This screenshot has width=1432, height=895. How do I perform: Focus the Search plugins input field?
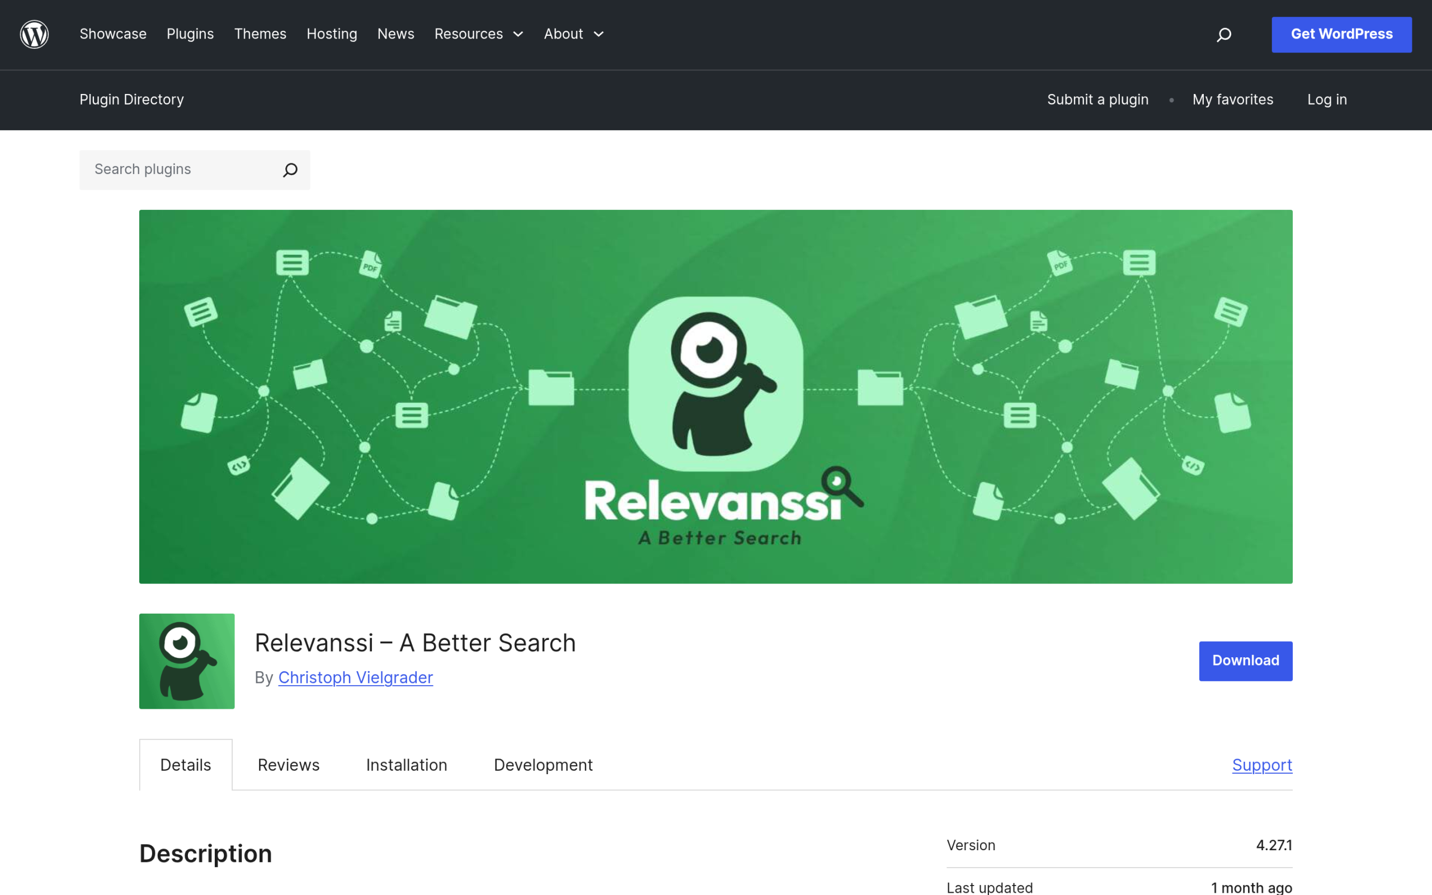coord(195,170)
